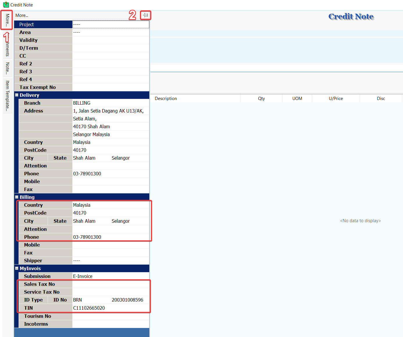Collapse the Billing section
The width and height of the screenshot is (403, 337).
coord(17,197)
